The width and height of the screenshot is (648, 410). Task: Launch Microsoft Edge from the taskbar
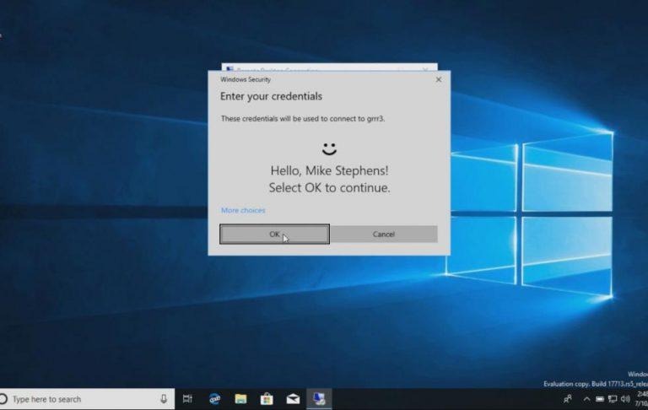(x=214, y=399)
